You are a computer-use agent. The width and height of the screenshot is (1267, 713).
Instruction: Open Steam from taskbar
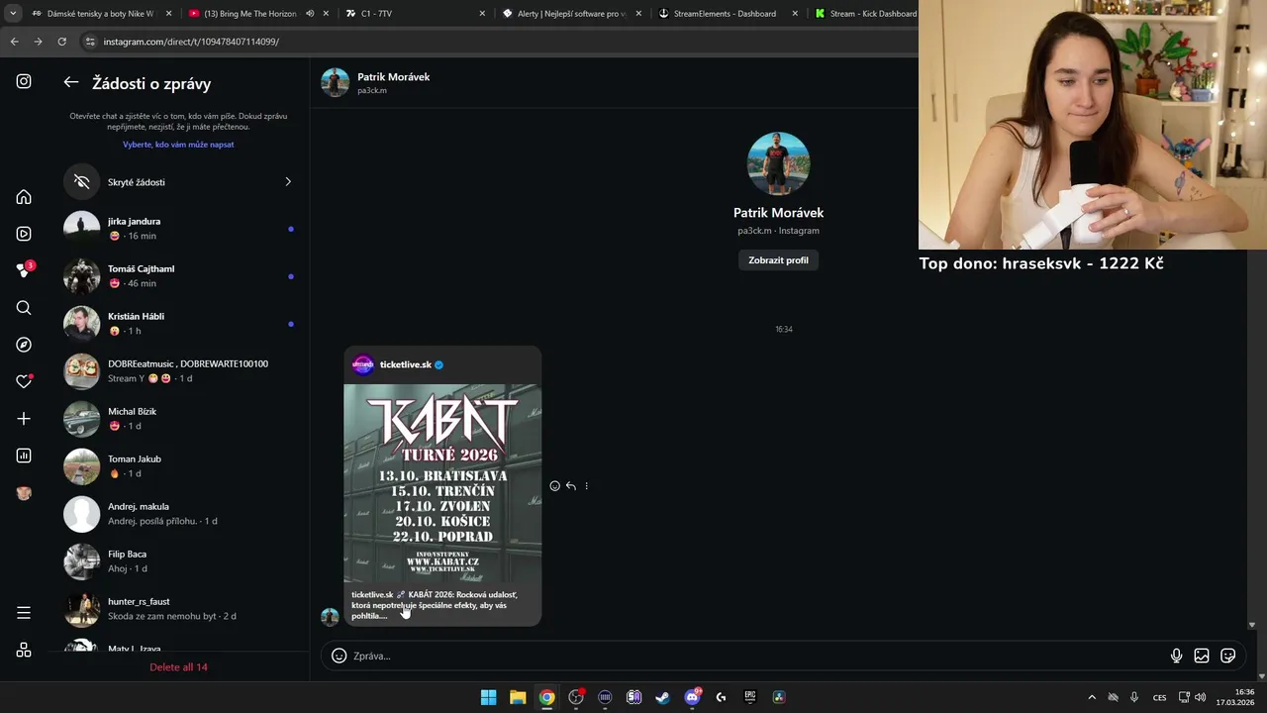pyautogui.click(x=663, y=697)
